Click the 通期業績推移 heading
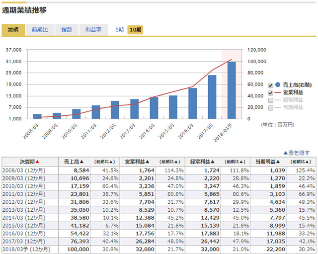Image resolution: width=318 pixels, height=254 pixels. click(24, 10)
